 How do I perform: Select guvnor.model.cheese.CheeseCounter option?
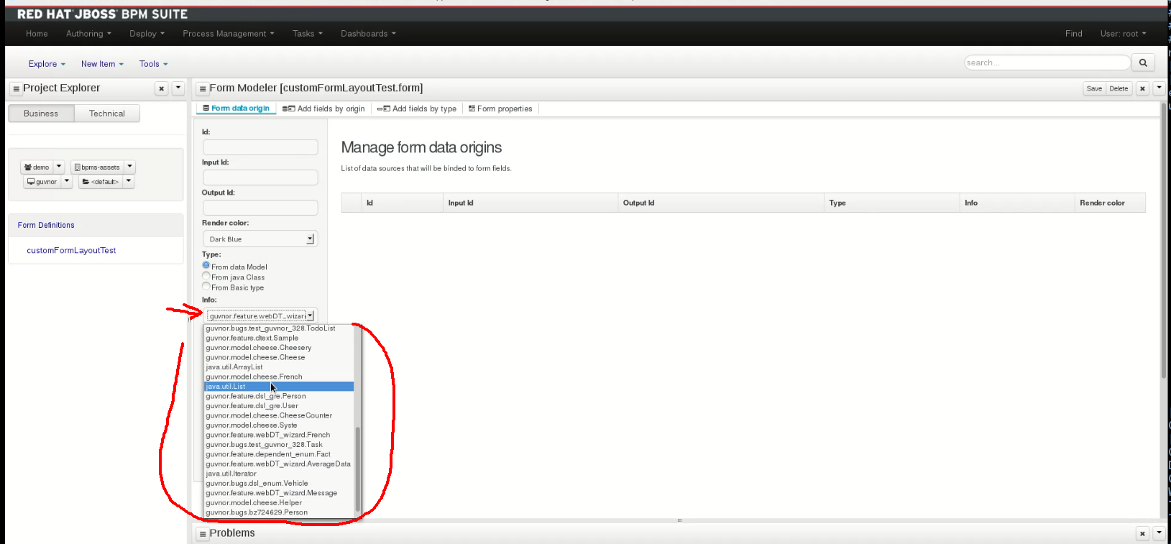(279, 415)
